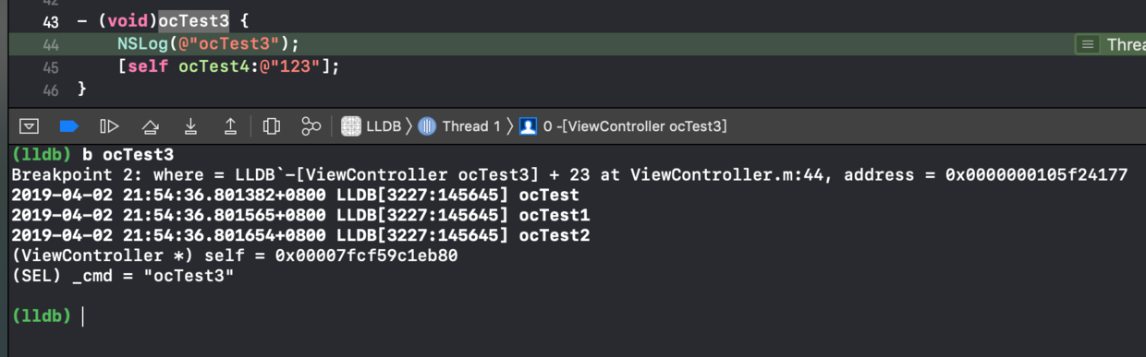Continue program execution
Screen dimensions: 1146x357
[109, 126]
